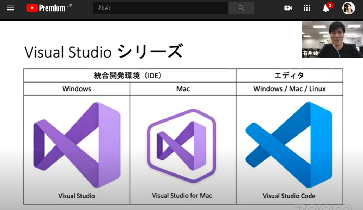363x210 pixels.
Task: Click the blue Visual Studio Code logo
Action: pyautogui.click(x=289, y=145)
